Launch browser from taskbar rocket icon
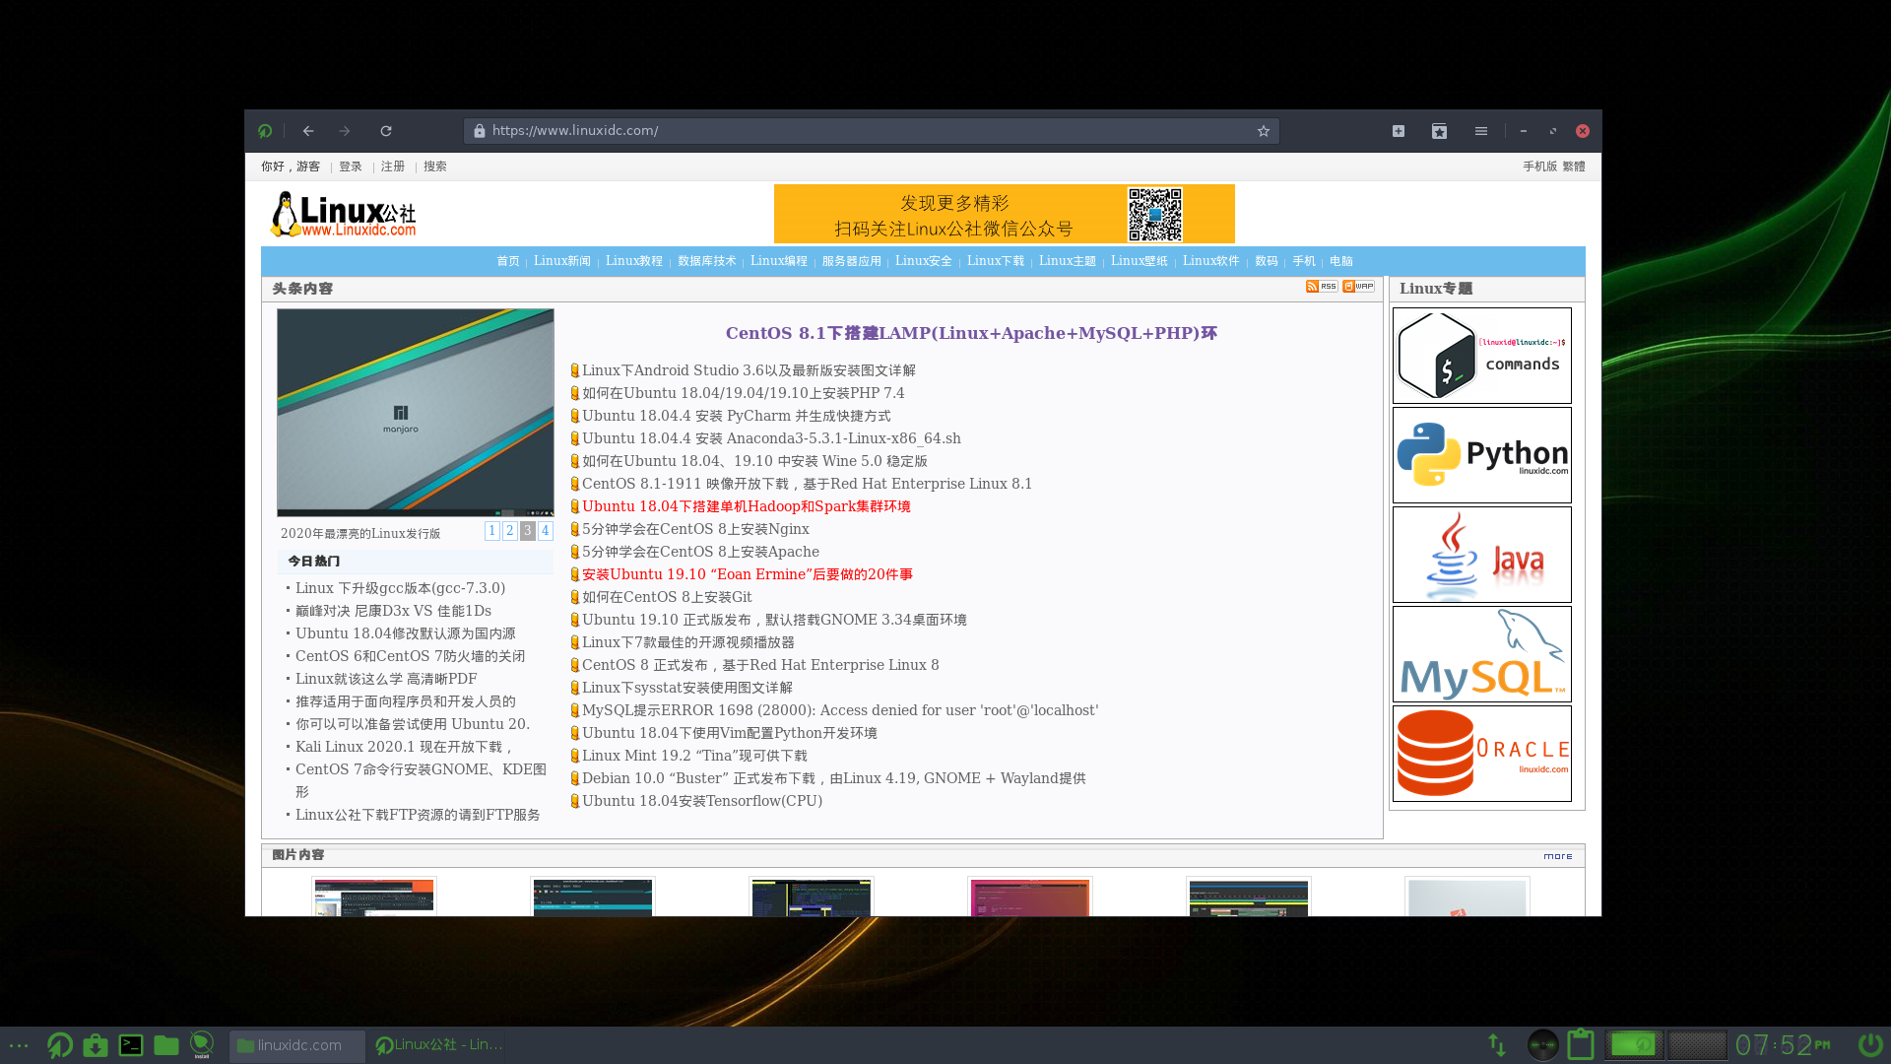 tap(59, 1045)
